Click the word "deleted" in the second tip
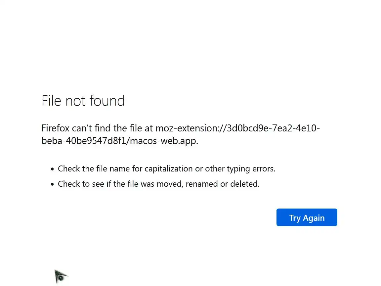This screenshot has width=381, height=286. coord(244,184)
